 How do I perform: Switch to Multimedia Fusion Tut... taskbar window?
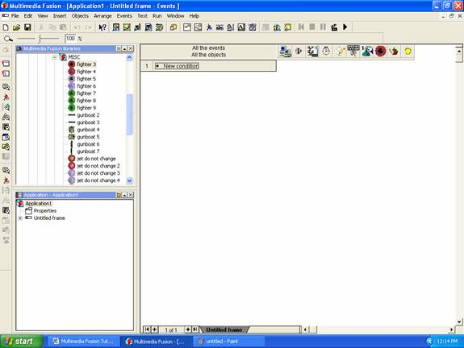click(x=83, y=342)
